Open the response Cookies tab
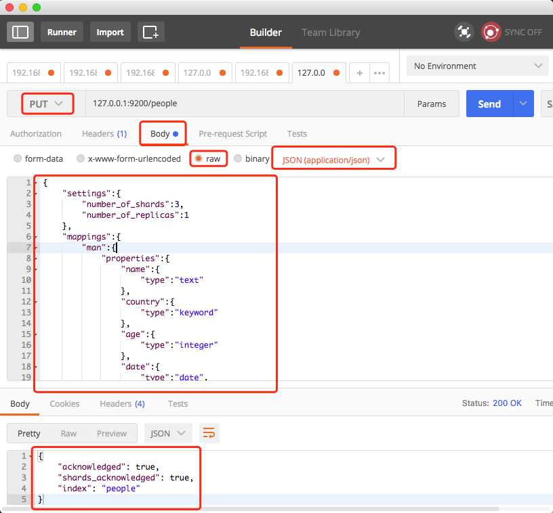The width and height of the screenshot is (553, 513). (x=64, y=403)
